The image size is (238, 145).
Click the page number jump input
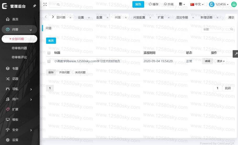pyautogui.click(x=218, y=88)
